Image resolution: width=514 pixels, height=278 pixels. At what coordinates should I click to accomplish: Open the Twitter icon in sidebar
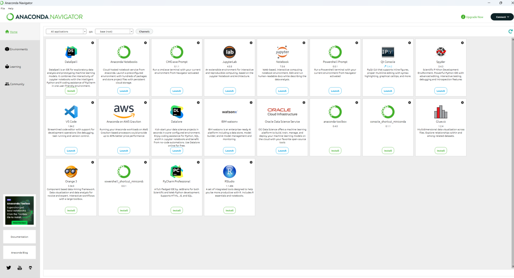coord(9,268)
